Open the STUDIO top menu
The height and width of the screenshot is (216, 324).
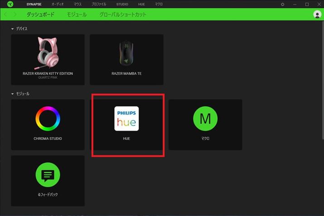[122, 4]
